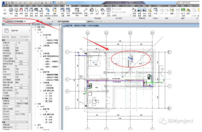Open Project Information dialog
Image resolution: width=202 pixels, height=132 pixels.
[x=26, y=12]
